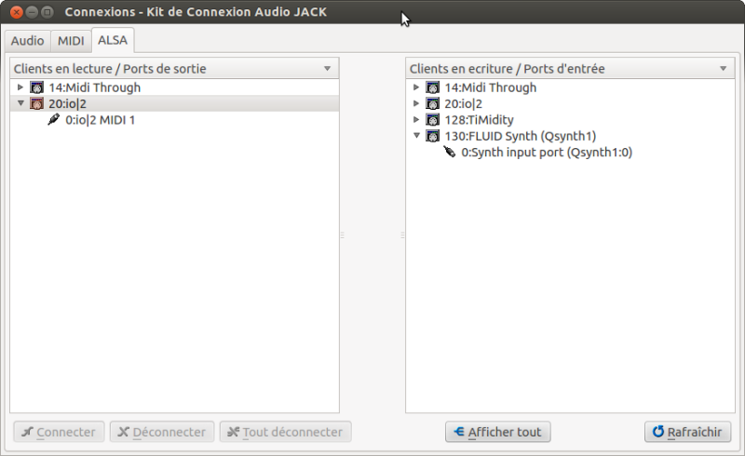Click the Connecter button
745x456 pixels.
59,432
